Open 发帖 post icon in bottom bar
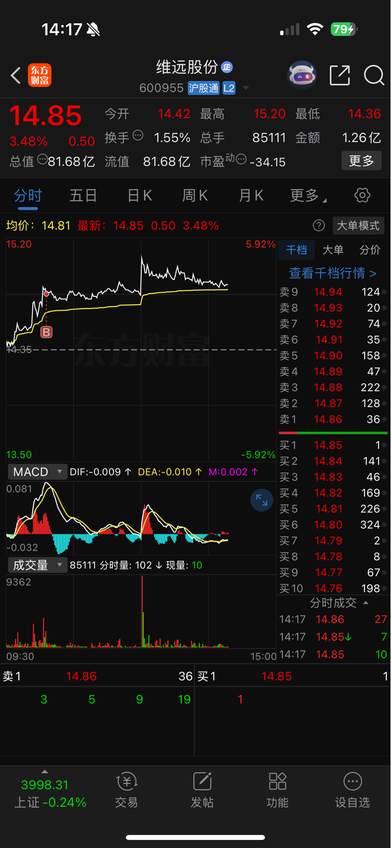391x848 pixels. 202,790
